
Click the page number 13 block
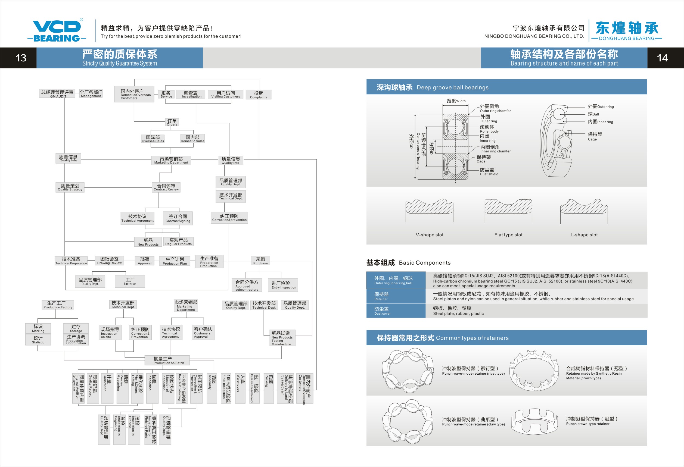(x=18, y=58)
